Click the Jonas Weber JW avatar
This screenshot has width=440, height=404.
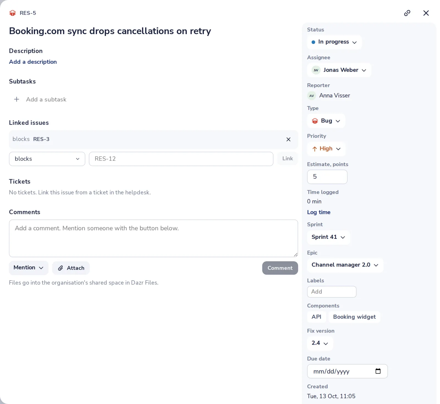(x=316, y=70)
